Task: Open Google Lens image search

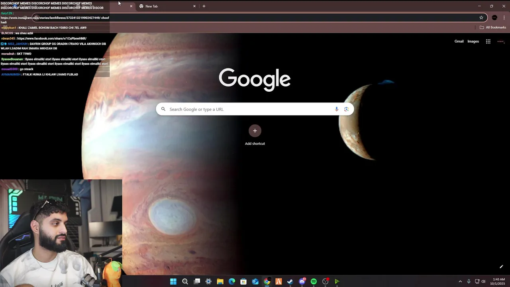Action: click(346, 109)
